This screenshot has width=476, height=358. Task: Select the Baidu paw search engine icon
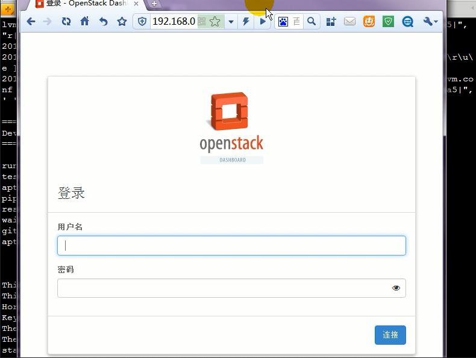point(283,22)
